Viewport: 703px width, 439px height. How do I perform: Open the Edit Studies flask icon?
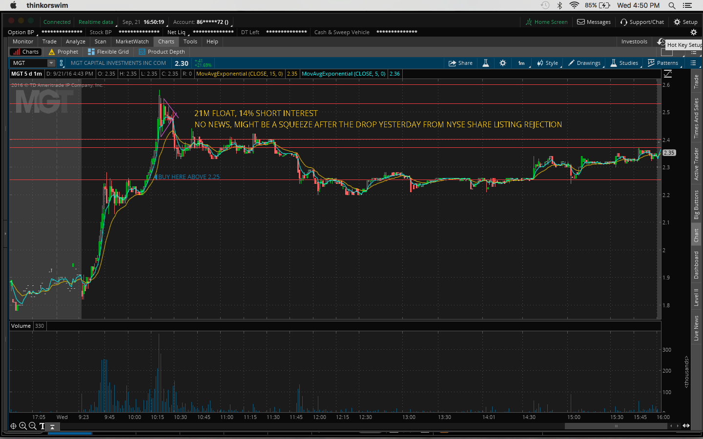click(x=486, y=63)
